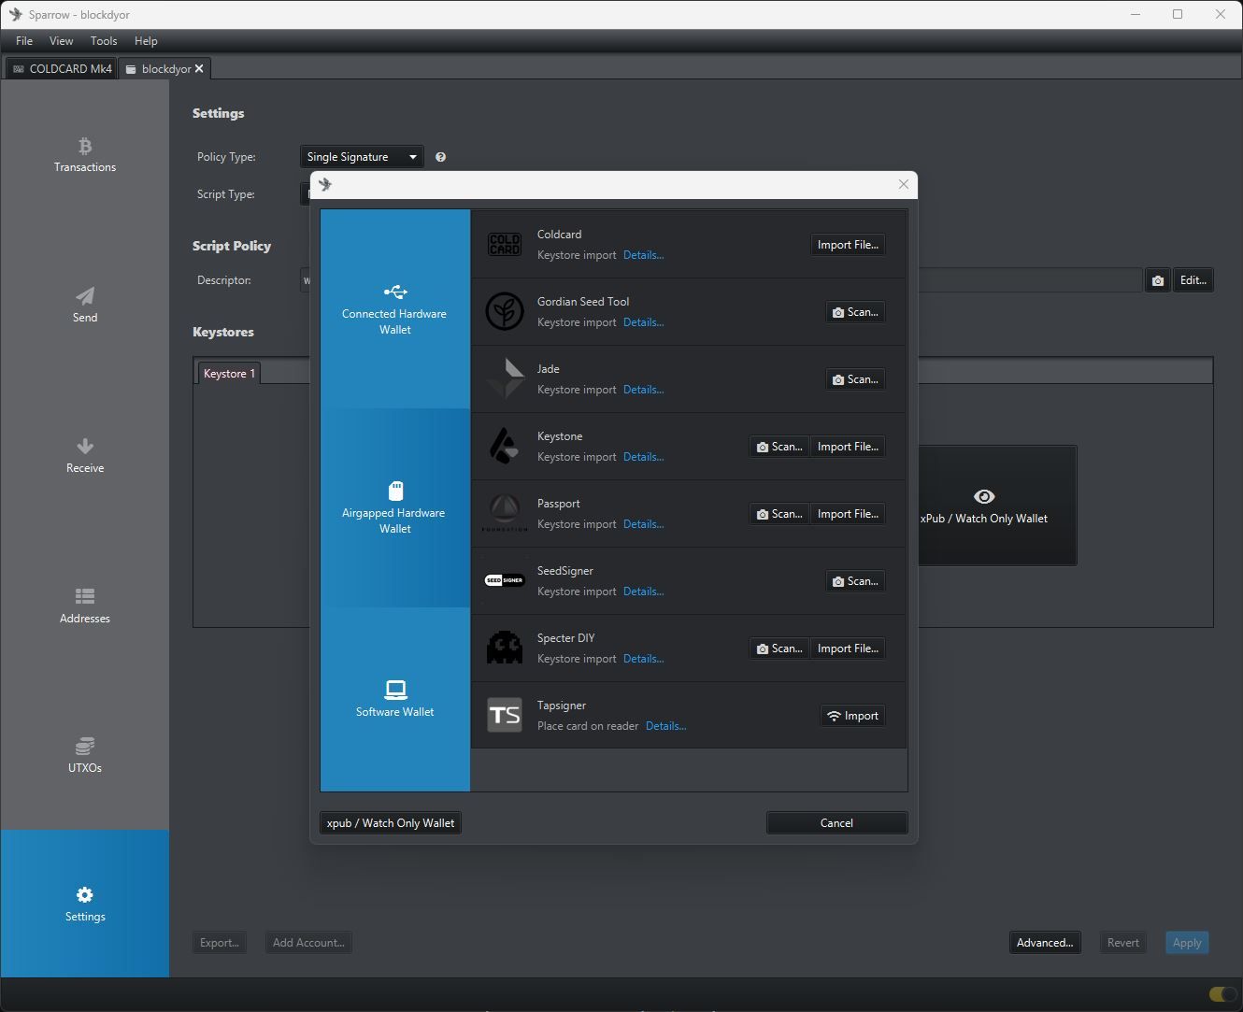This screenshot has width=1243, height=1012.
Task: Import file for Specter DIY
Action: [x=848, y=649]
